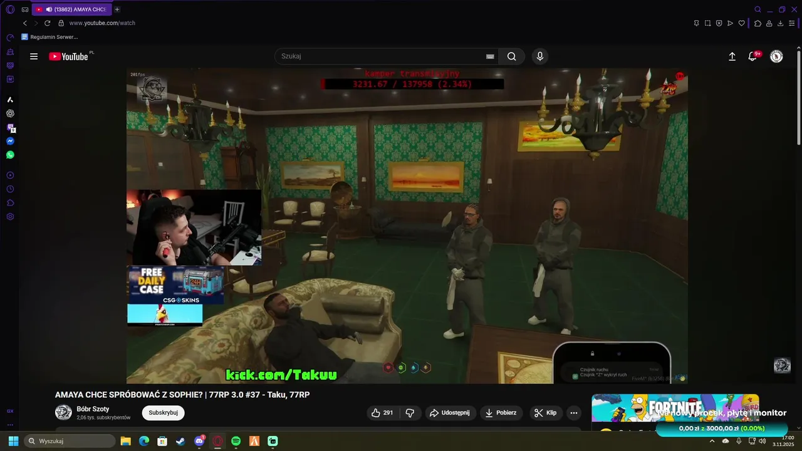Click the Udostępnij share button

pos(450,413)
